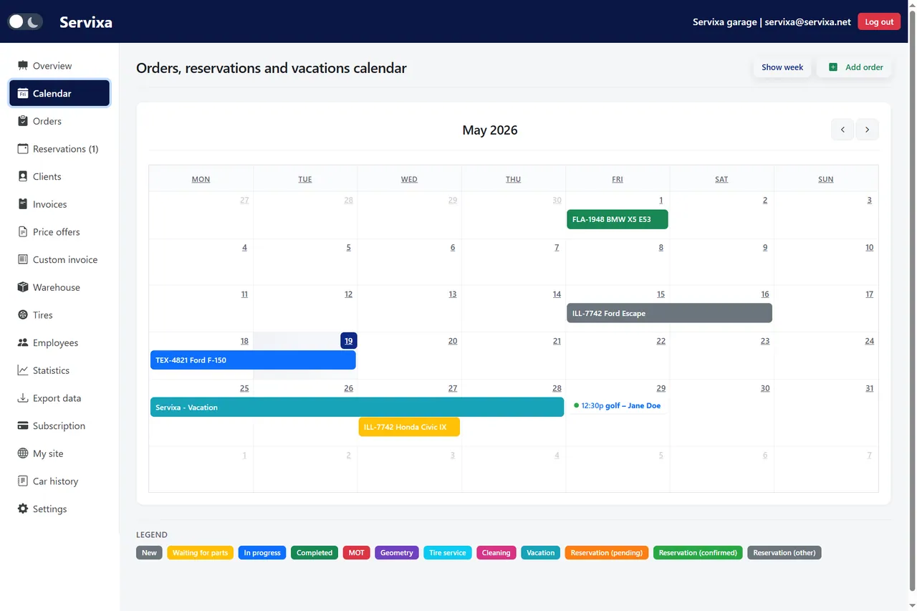Click the Settings gear icon
The height and width of the screenshot is (611, 917).
click(23, 509)
